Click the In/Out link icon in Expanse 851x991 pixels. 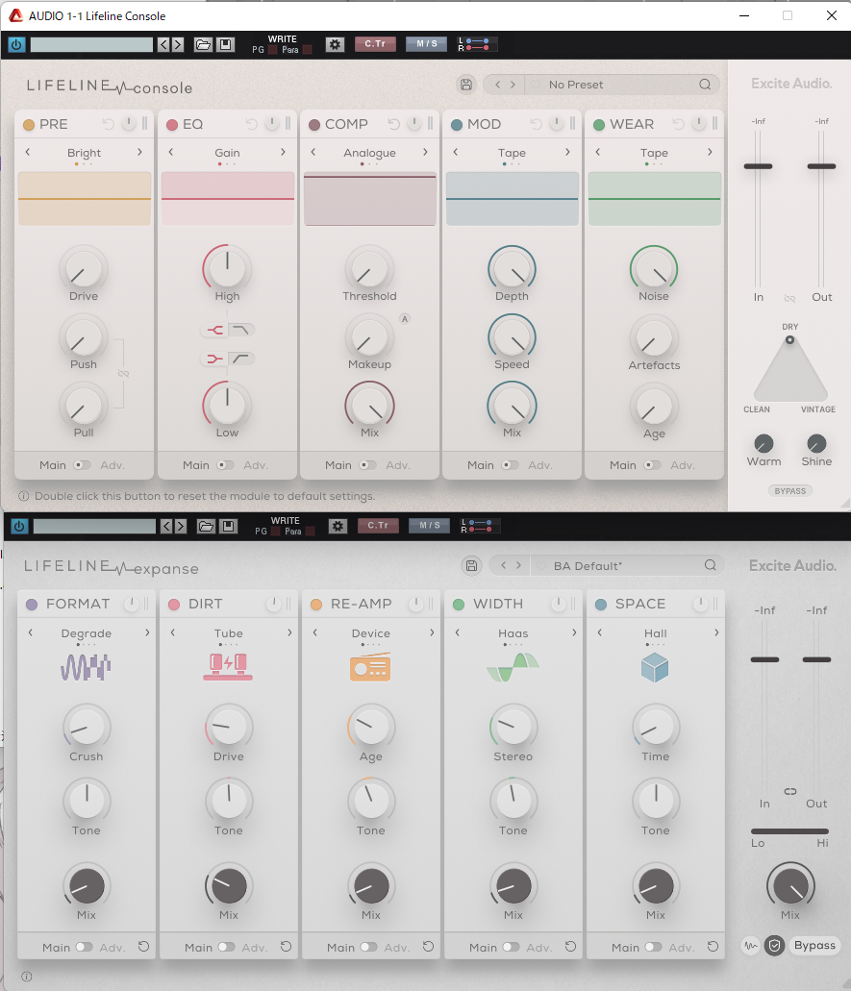pyautogui.click(x=790, y=791)
